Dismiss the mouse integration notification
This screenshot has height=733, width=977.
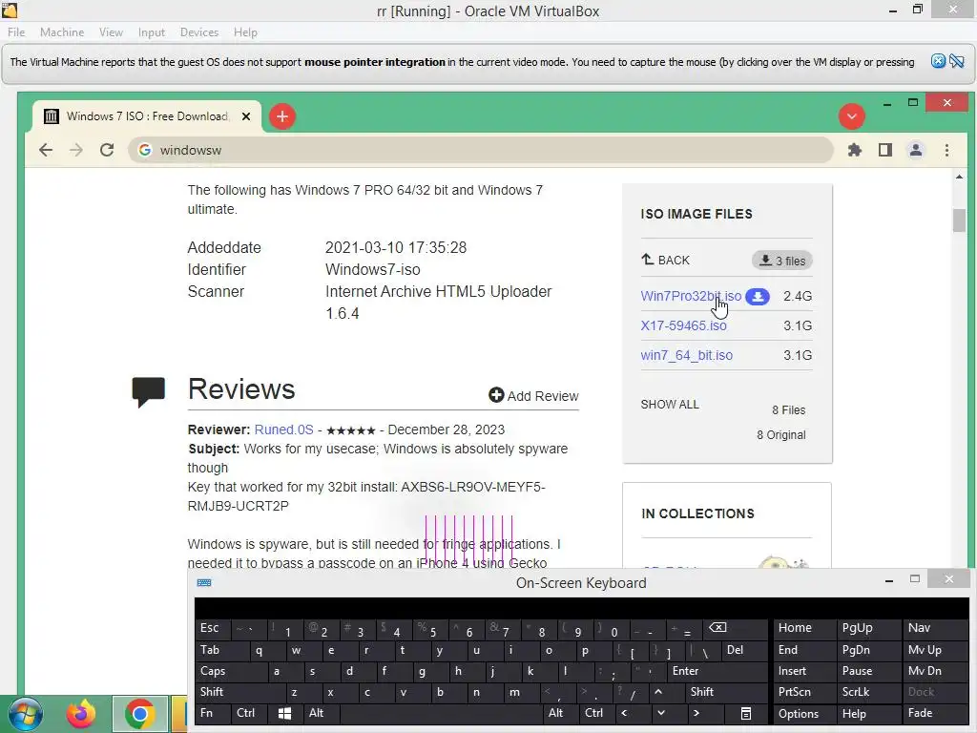939,61
